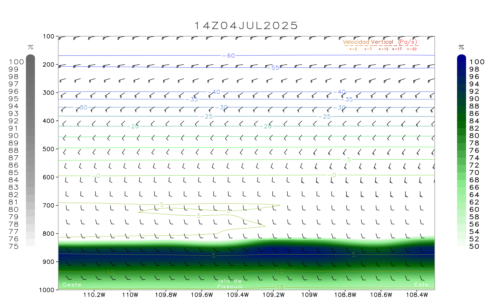
Task: Click the 74 label on the right colorbar
Action: tap(474, 158)
